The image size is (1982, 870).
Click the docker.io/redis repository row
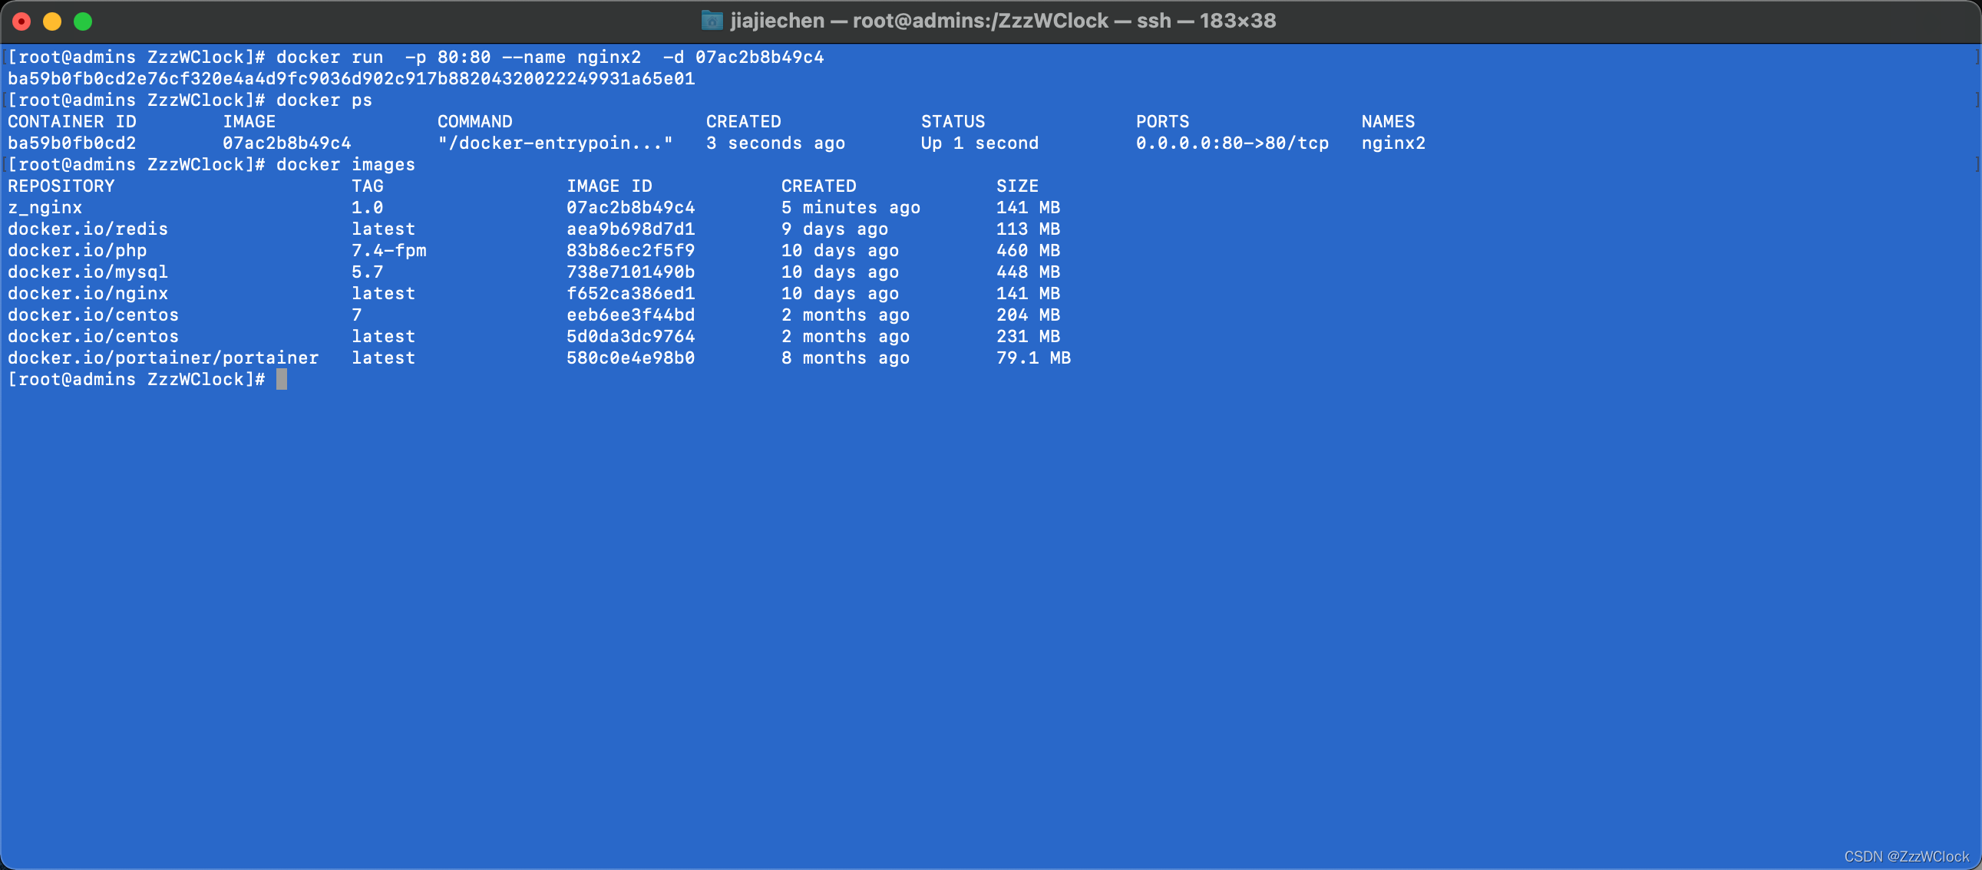pyautogui.click(x=88, y=229)
